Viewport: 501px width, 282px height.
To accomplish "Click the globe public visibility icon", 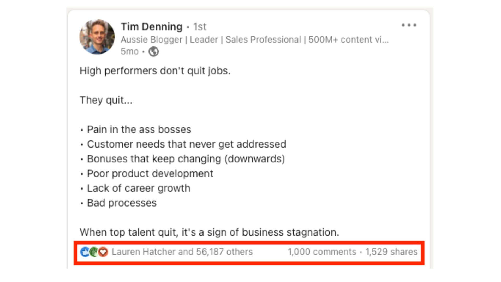I will click(153, 51).
